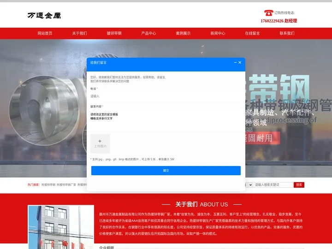Screen dimensions: 332x249
Task: Click into the 留言内容 message textarea
Action: pyautogui.click(x=166, y=120)
